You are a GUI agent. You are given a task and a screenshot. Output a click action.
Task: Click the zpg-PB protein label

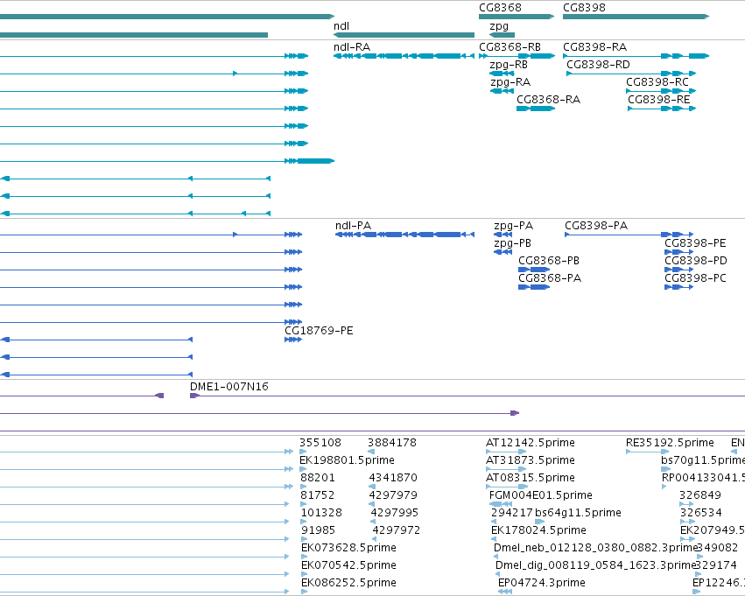pyautogui.click(x=513, y=243)
